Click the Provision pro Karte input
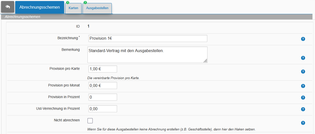This screenshot has height=134, width=315. coord(103,69)
